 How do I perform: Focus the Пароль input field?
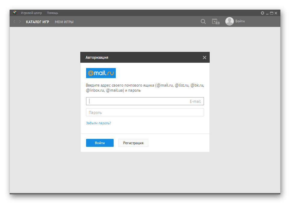coord(145,112)
